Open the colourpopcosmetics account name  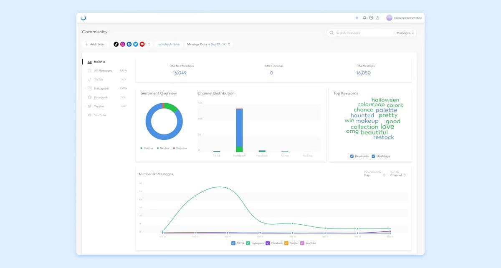[x=408, y=18]
